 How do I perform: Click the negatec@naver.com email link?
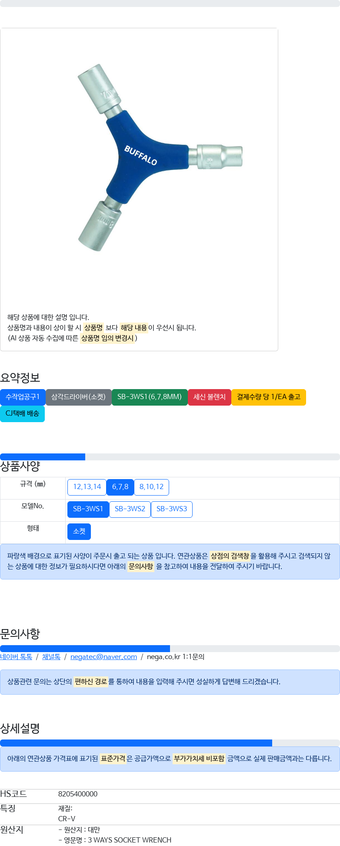103,656
